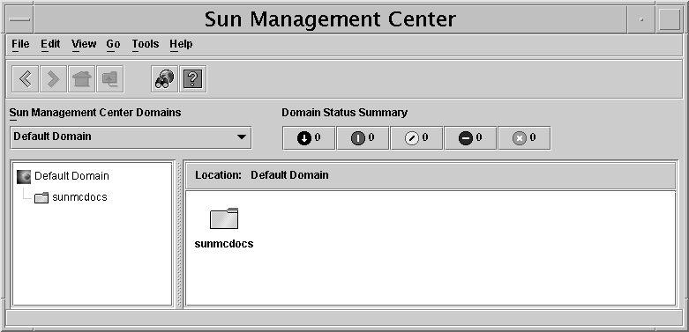Show alert alarms with slash icon
This screenshot has width=689, height=332.
pyautogui.click(x=416, y=138)
